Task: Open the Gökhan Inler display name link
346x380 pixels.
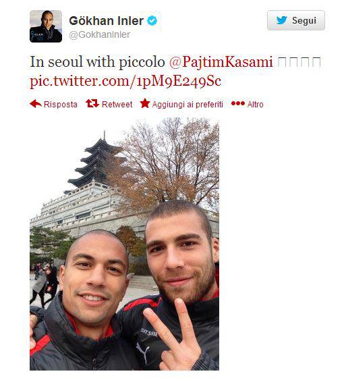Action: [107, 21]
